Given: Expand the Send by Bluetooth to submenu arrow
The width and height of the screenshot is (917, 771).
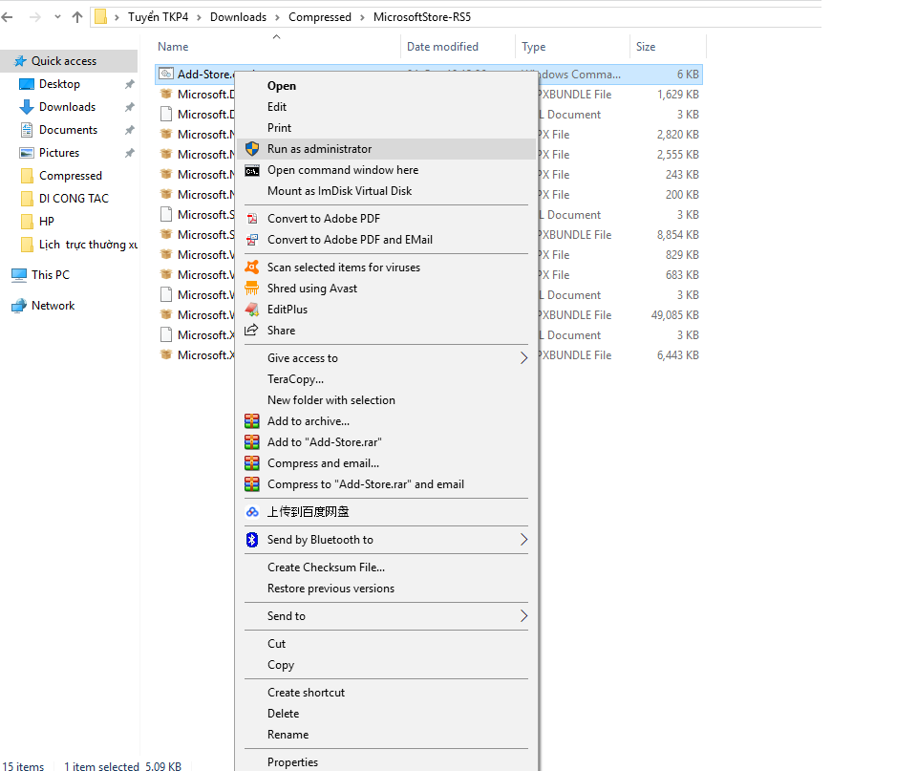Looking at the screenshot, I should point(523,540).
